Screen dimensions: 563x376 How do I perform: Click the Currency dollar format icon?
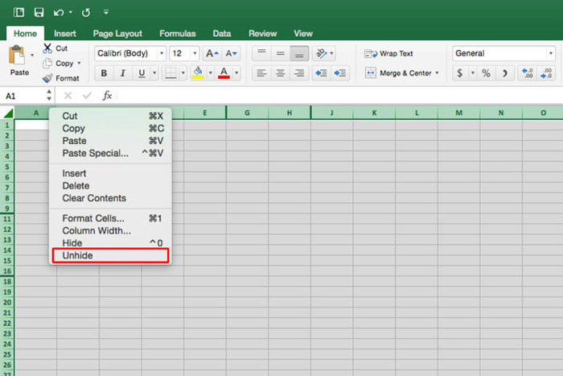click(x=459, y=73)
